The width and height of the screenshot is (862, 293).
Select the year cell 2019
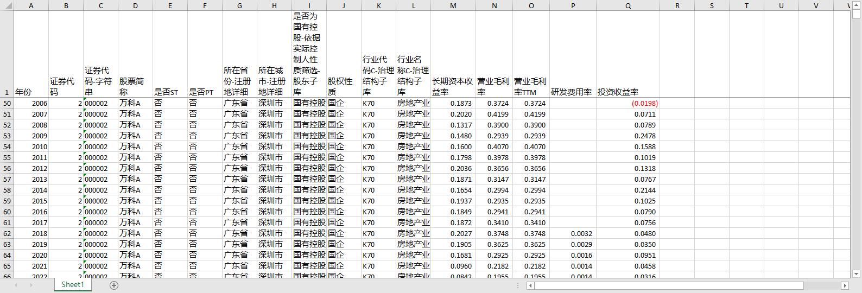(x=31, y=244)
